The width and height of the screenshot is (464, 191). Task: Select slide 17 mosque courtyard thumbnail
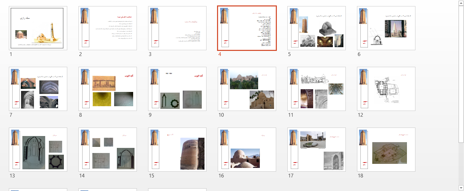pyautogui.click(x=317, y=150)
